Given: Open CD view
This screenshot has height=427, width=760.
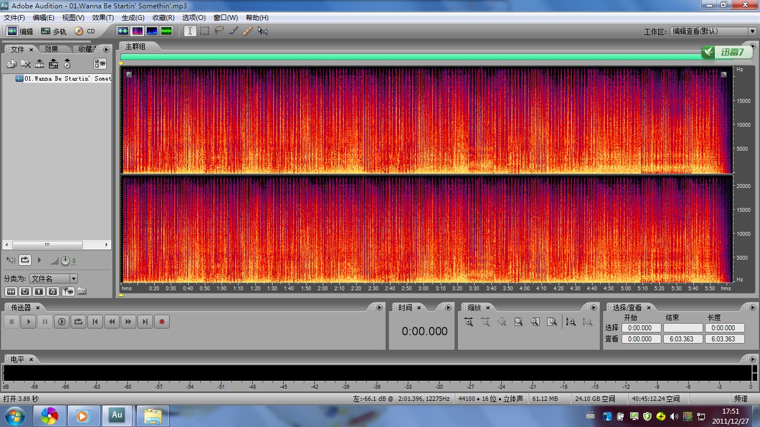Looking at the screenshot, I should click(x=85, y=31).
